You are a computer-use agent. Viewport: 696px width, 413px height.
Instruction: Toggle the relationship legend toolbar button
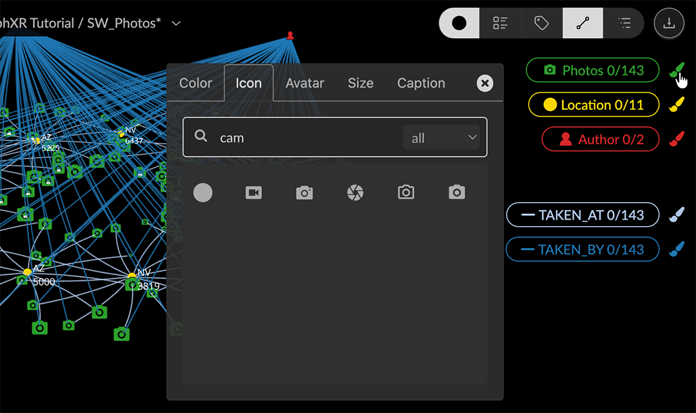click(583, 23)
